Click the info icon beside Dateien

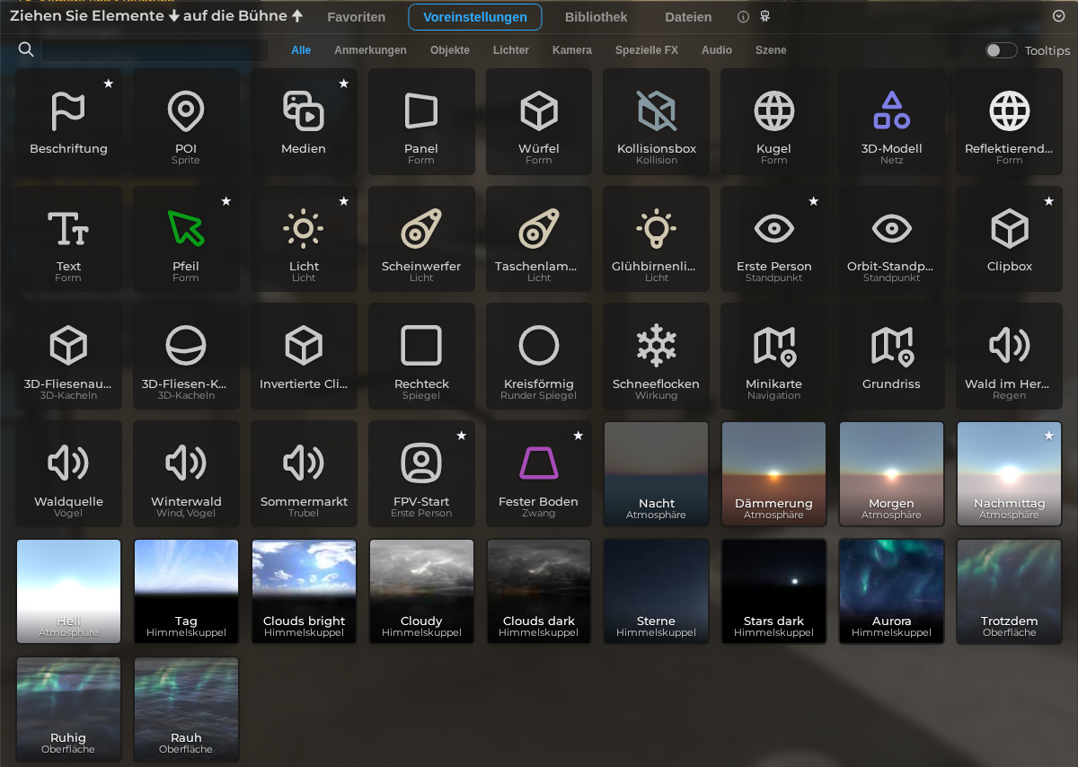(743, 17)
